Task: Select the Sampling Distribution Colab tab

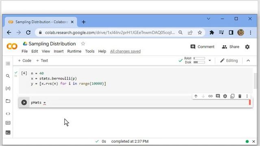Action: [x=41, y=22]
